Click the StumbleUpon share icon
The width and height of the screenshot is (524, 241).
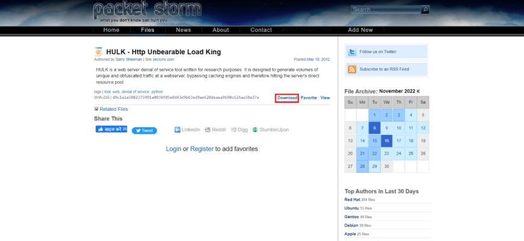pyautogui.click(x=255, y=130)
